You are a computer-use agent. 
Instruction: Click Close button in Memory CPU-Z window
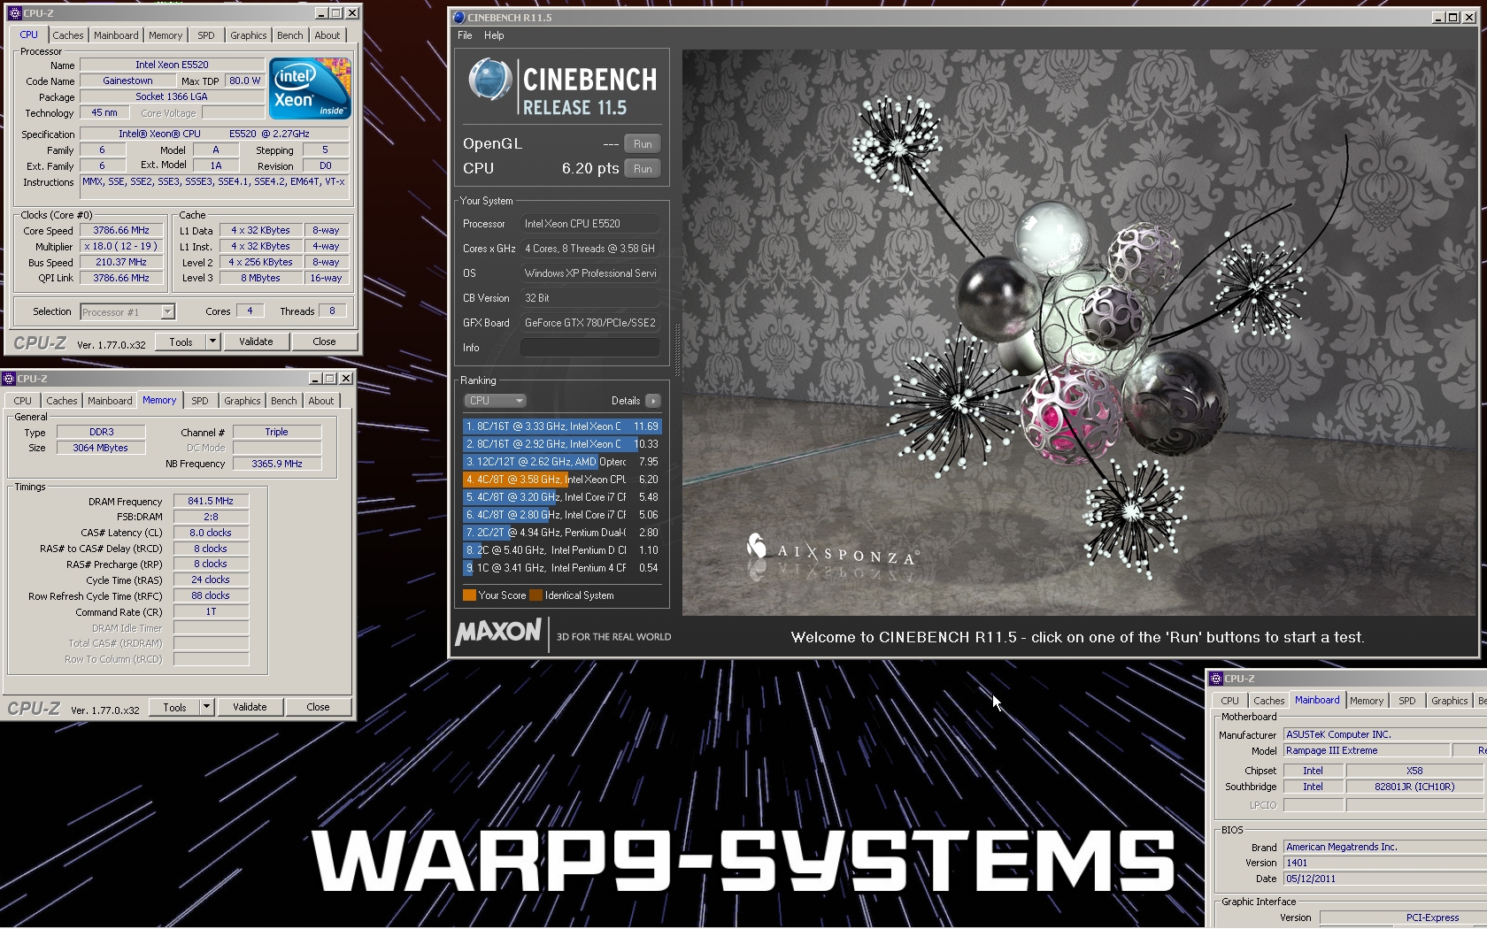318,707
